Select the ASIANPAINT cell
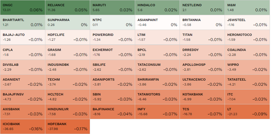274x134 pixels. 157,22
